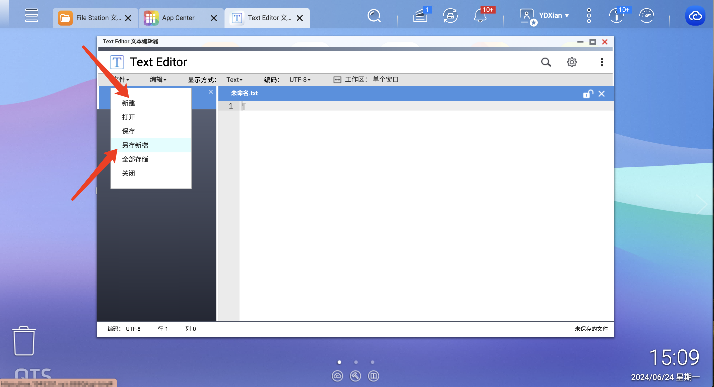Close the Text Editor taskbar tab

(300, 18)
